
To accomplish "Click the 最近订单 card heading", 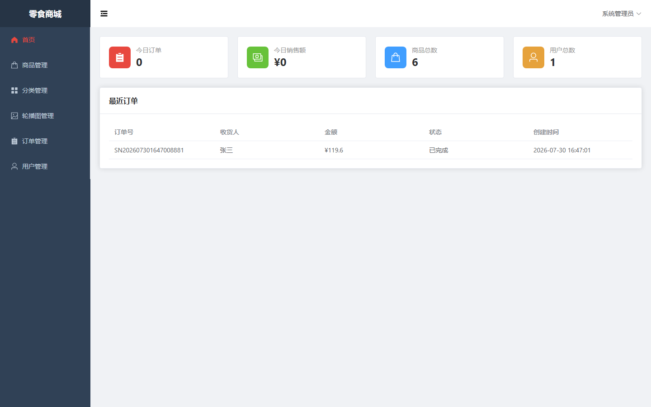I will (x=123, y=101).
